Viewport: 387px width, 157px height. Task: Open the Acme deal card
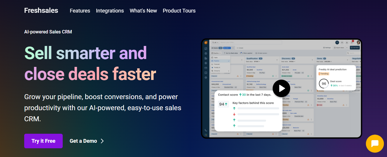click(297, 72)
